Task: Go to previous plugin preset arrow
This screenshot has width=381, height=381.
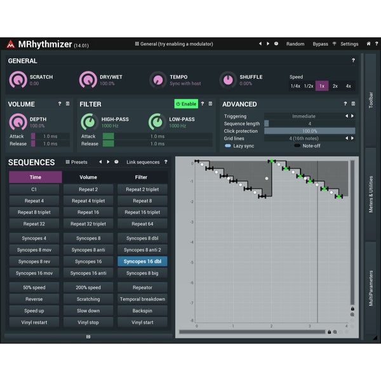Action: click(x=260, y=44)
